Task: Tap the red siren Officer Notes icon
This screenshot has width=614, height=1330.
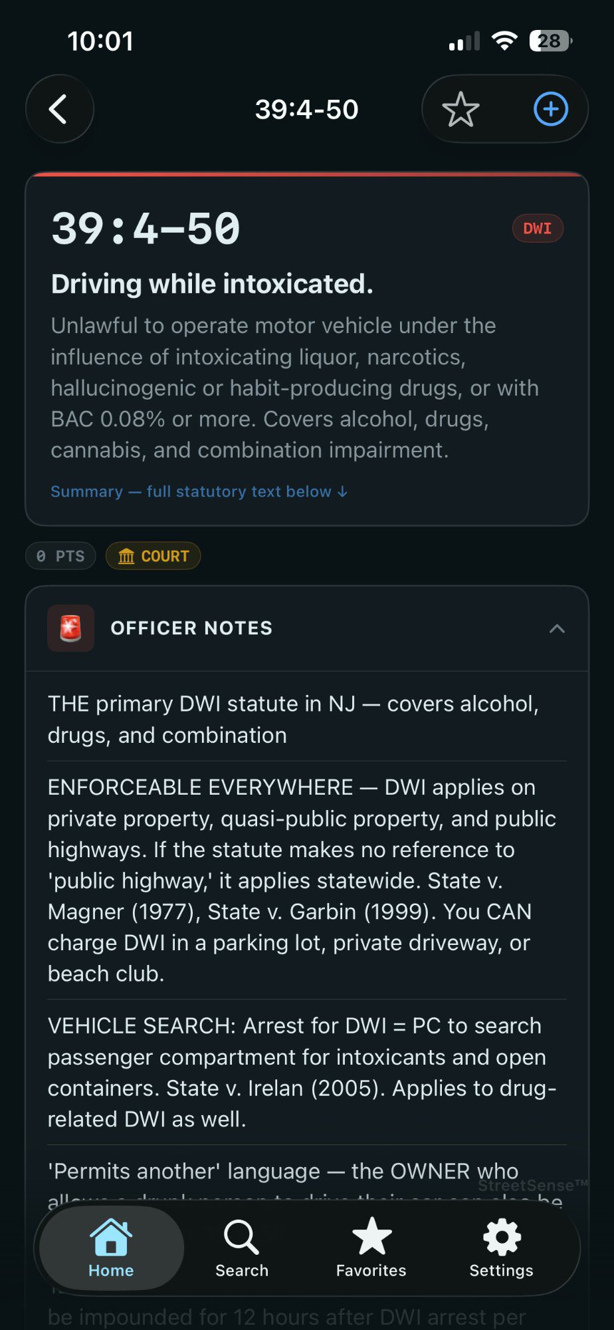Action: (x=70, y=628)
